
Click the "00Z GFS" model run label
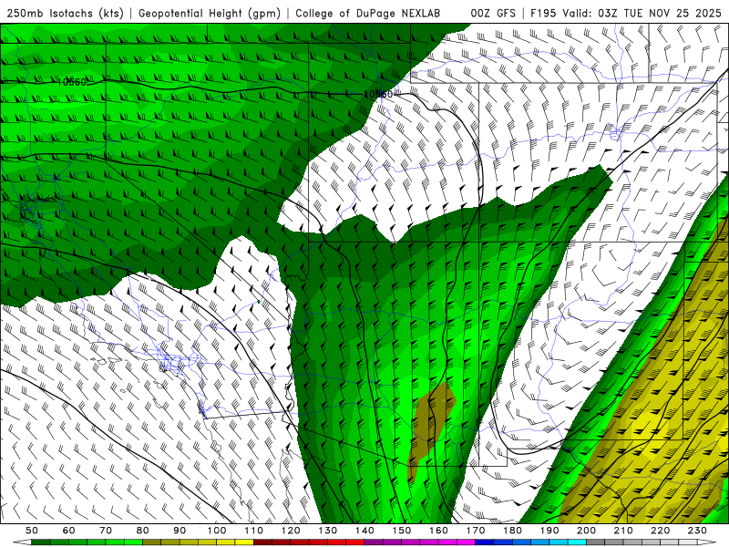493,14
